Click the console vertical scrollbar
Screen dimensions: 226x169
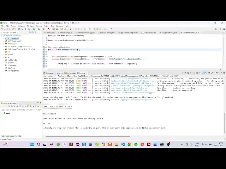[225, 123]
